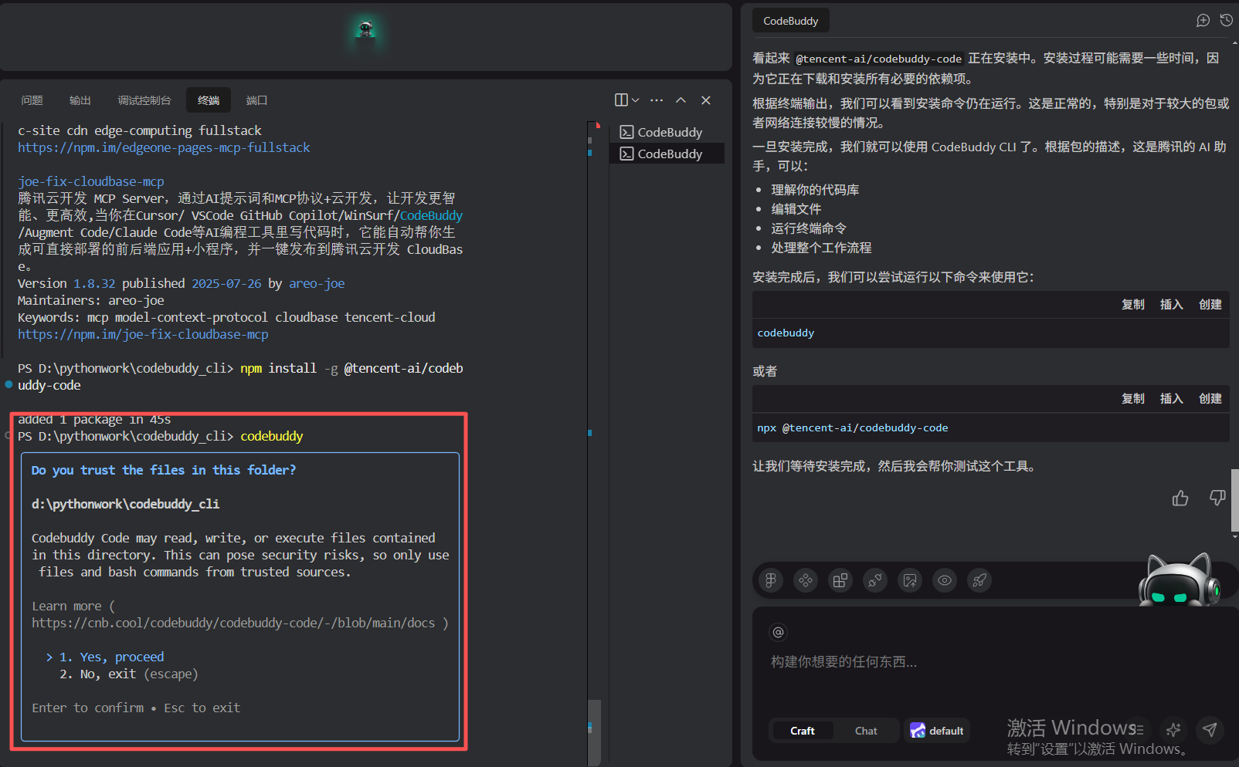This screenshot has width=1239, height=767.
Task: Click the plug connector icon
Action: tap(875, 580)
